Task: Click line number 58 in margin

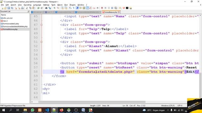Action: (36, 72)
